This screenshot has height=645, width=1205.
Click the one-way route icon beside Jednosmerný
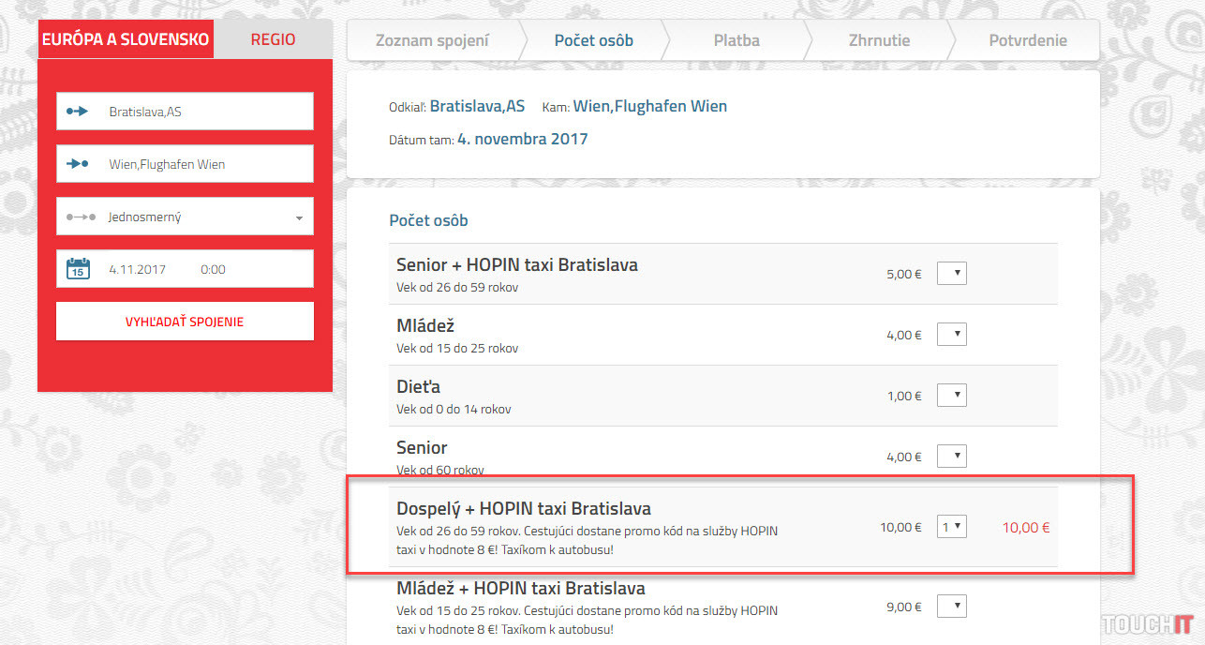(x=81, y=217)
